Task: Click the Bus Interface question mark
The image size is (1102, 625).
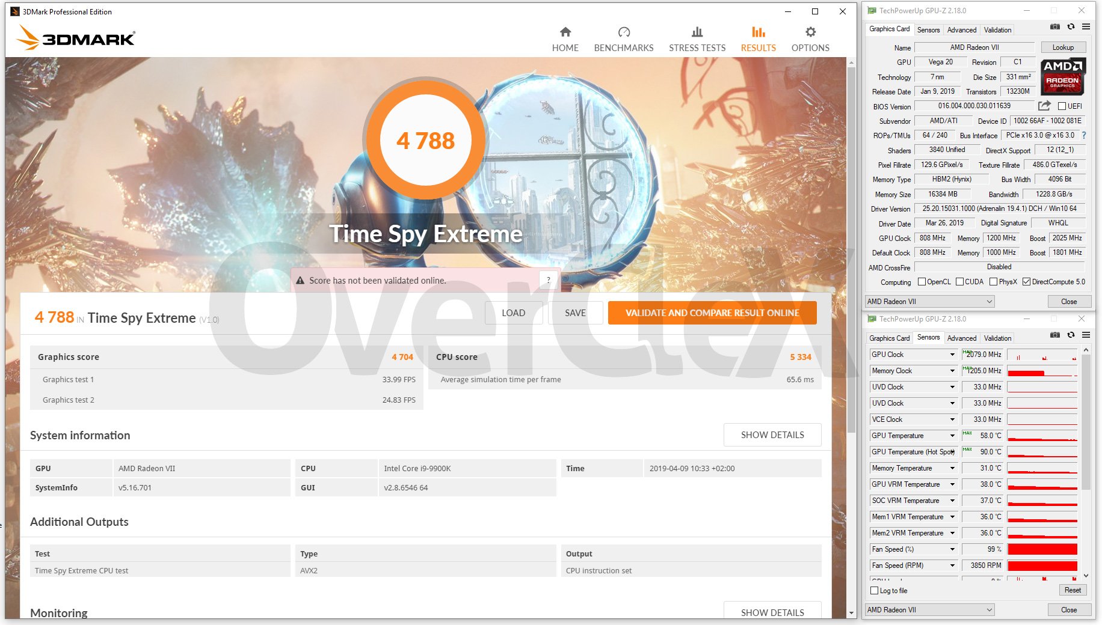Action: [x=1084, y=136]
